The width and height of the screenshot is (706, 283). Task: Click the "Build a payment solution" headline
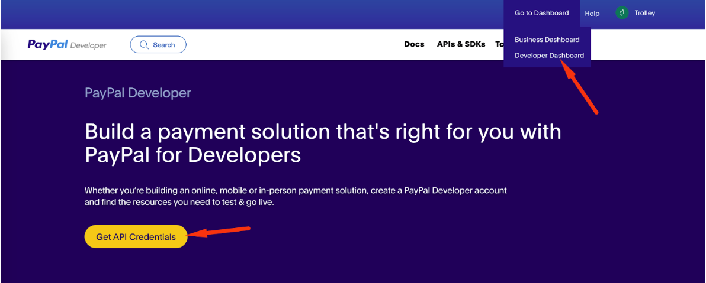click(x=323, y=144)
